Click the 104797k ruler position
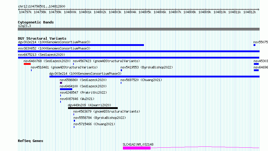 (x=25, y=12)
